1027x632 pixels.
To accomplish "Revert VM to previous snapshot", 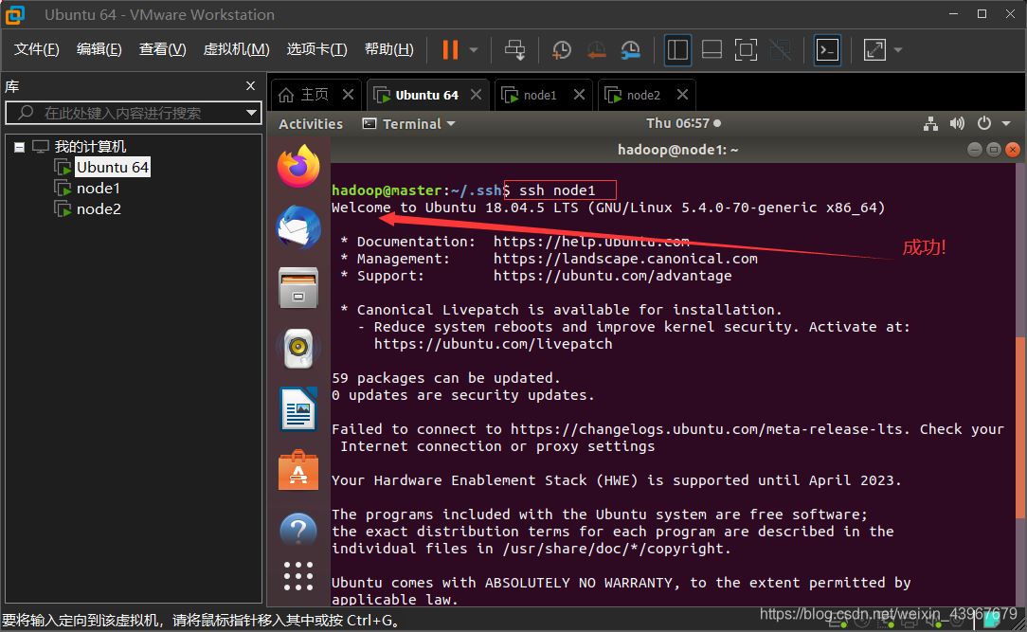I will pos(596,49).
